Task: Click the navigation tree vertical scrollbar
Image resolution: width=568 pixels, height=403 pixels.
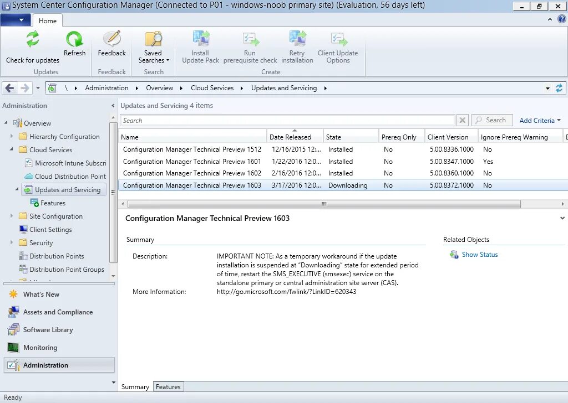Action: coord(113,193)
